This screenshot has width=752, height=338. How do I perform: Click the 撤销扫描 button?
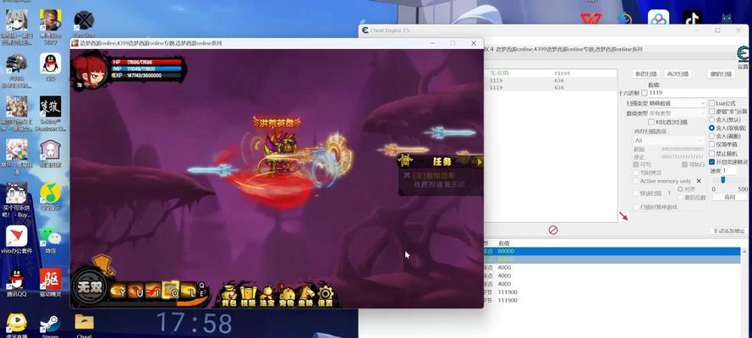(x=721, y=74)
